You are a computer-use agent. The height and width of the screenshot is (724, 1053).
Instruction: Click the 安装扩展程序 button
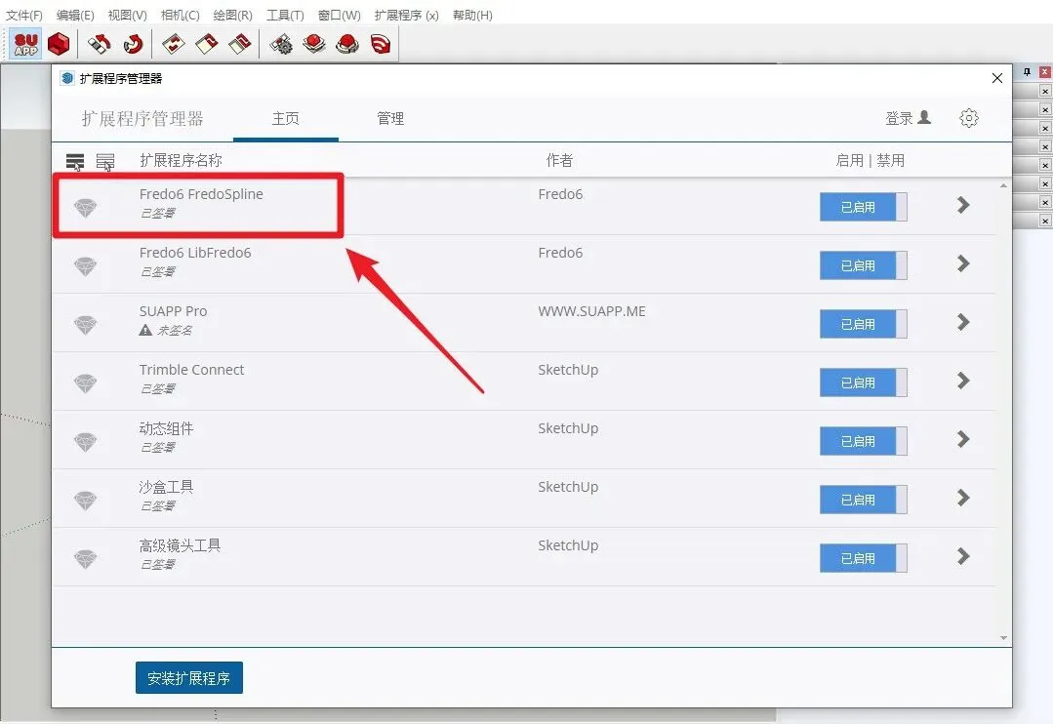pyautogui.click(x=188, y=678)
